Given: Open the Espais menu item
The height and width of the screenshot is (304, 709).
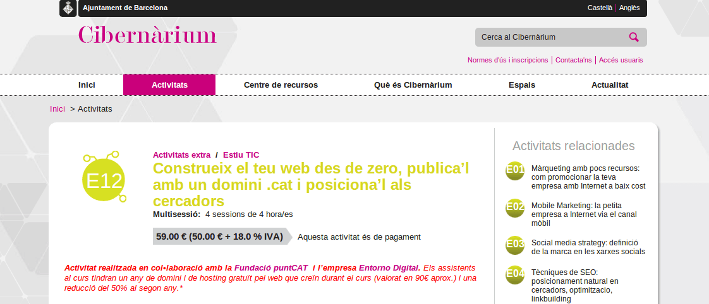Looking at the screenshot, I should click(x=522, y=85).
